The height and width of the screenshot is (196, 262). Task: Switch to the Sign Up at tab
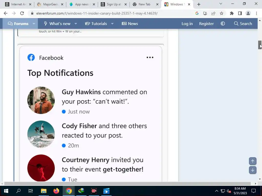point(114,4)
